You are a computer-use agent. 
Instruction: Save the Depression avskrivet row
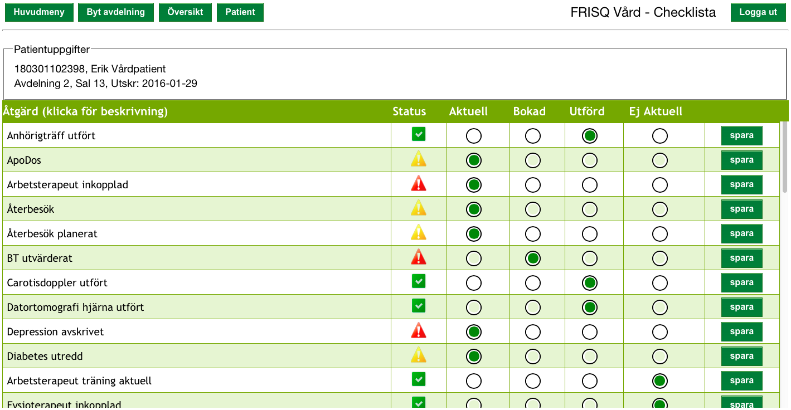(x=742, y=331)
